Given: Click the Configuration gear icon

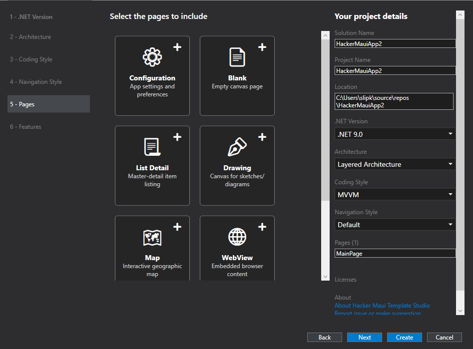Looking at the screenshot, I should pos(152,57).
